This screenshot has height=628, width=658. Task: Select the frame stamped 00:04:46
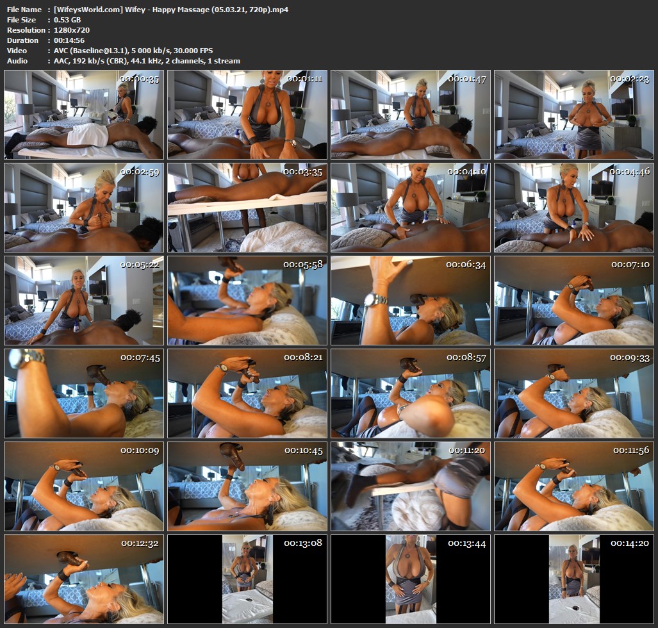pos(574,208)
